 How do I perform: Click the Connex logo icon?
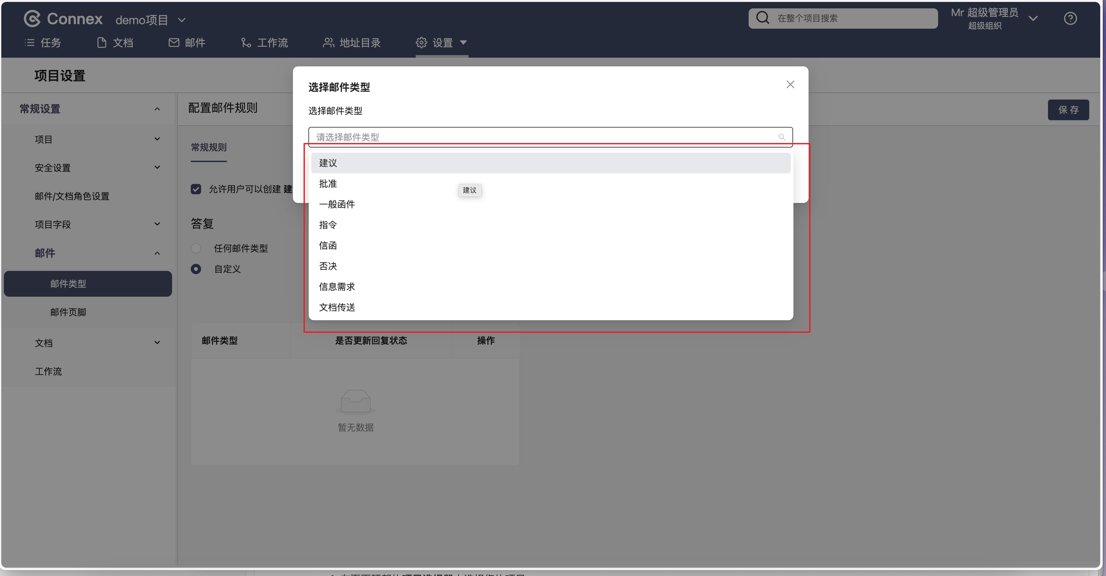point(32,18)
